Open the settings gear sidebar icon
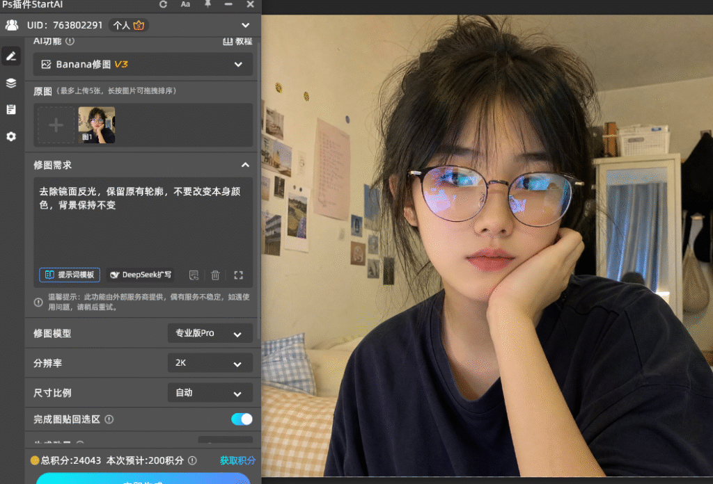 tap(11, 136)
